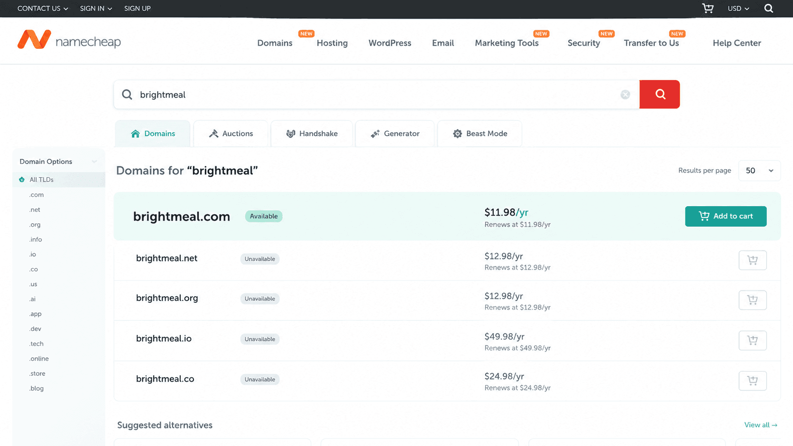Click the brightmeal.io domain name
Image resolution: width=793 pixels, height=446 pixels.
pyautogui.click(x=164, y=338)
